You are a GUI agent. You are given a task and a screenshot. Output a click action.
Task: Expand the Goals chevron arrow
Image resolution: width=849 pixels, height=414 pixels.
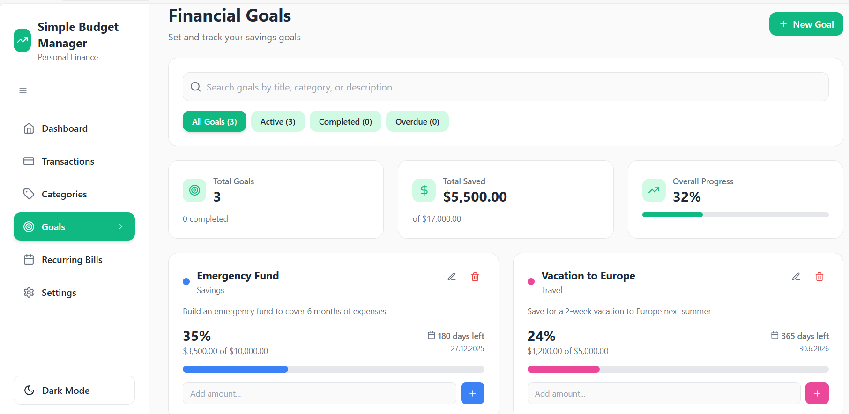click(x=121, y=226)
